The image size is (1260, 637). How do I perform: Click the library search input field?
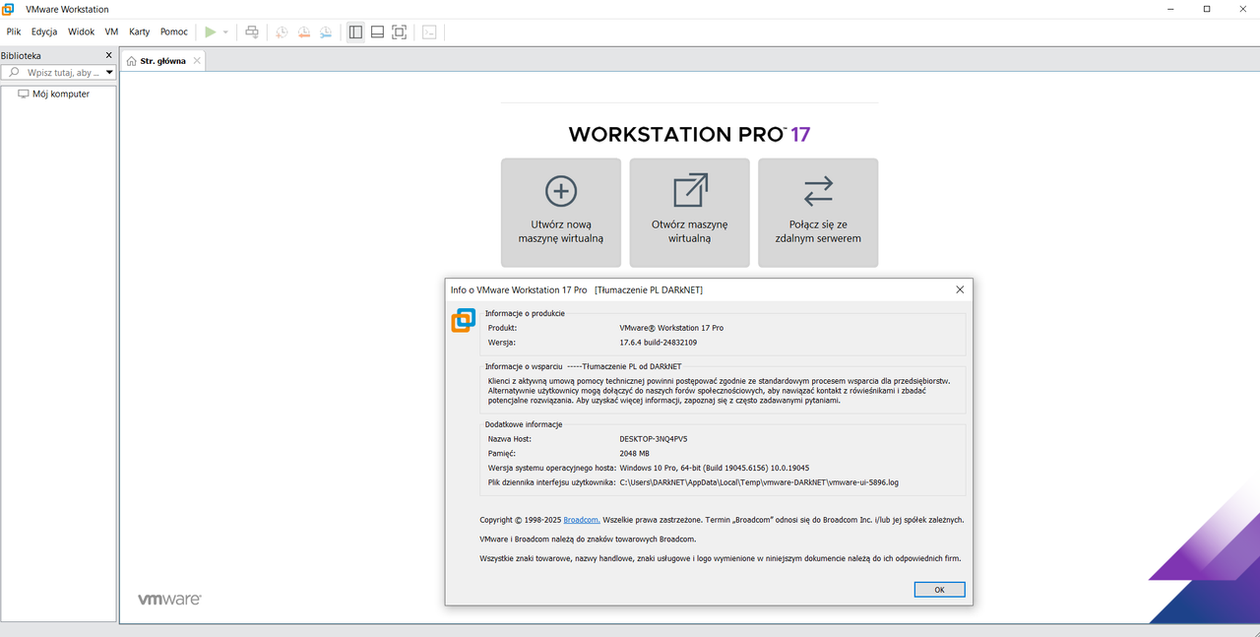point(63,72)
